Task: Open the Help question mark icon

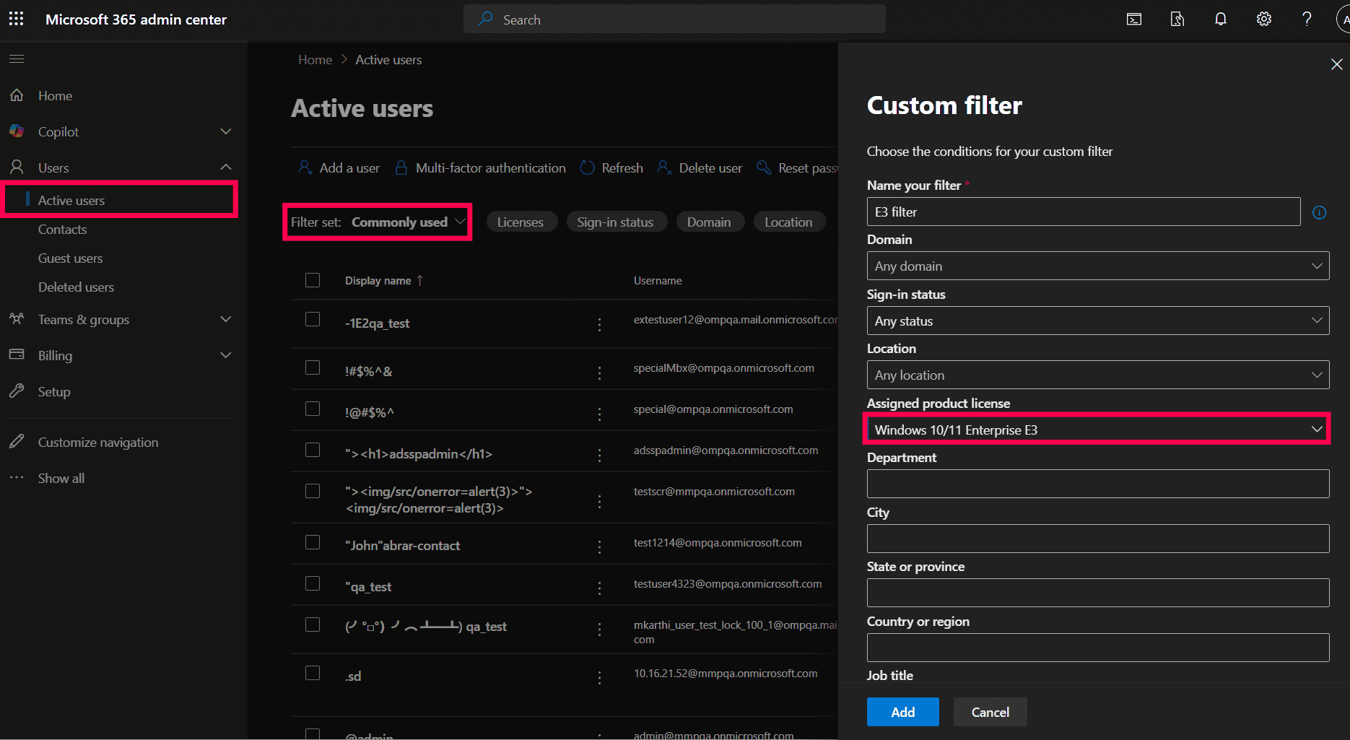Action: (1306, 19)
